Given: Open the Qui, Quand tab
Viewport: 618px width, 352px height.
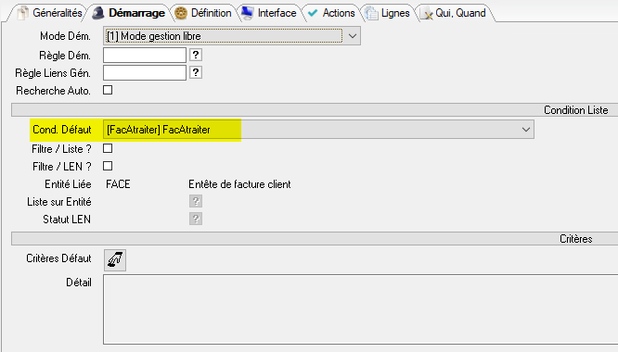Looking at the screenshot, I should tap(453, 13).
